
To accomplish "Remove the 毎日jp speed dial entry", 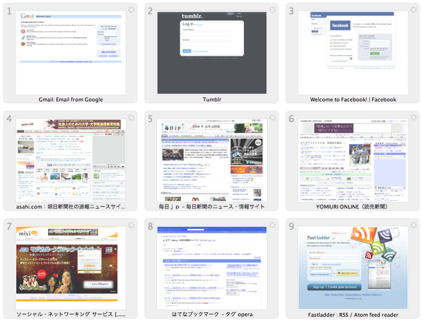I will (x=273, y=118).
